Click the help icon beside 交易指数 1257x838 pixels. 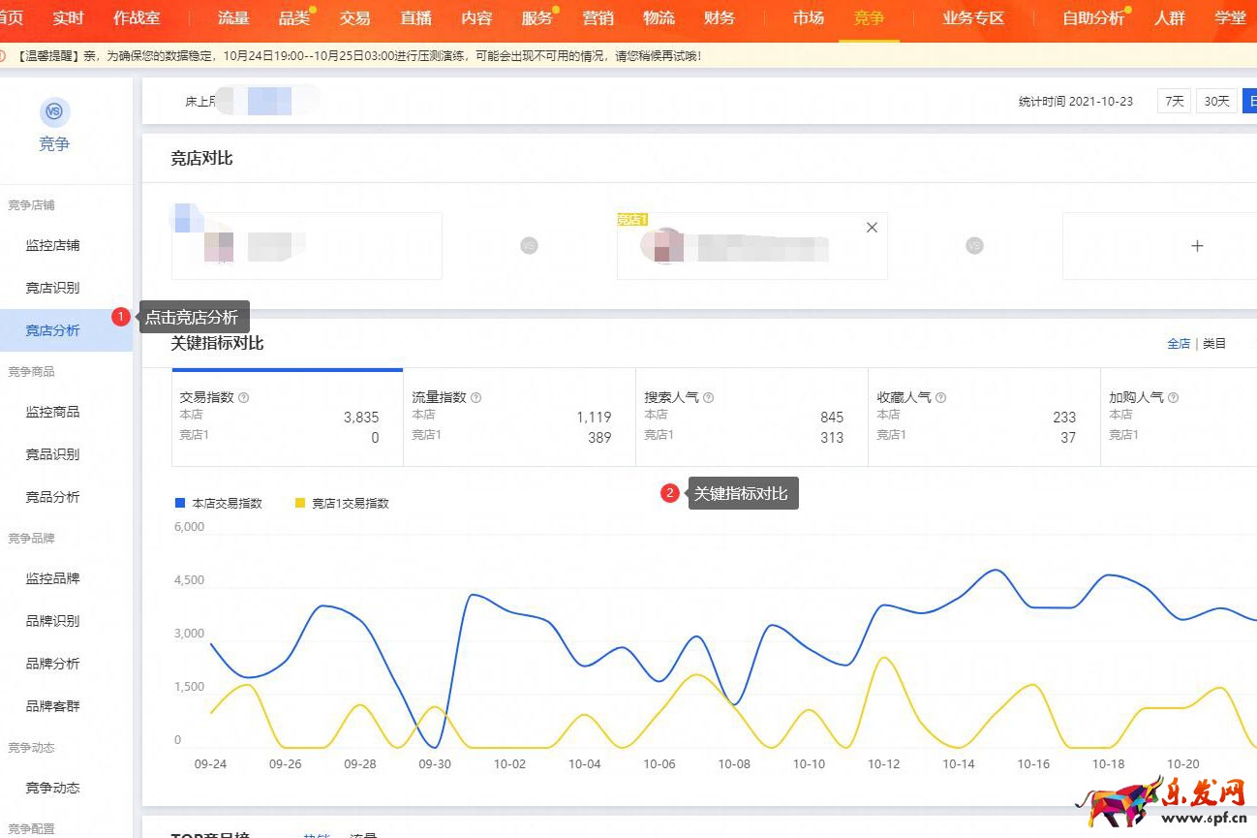[x=244, y=397]
